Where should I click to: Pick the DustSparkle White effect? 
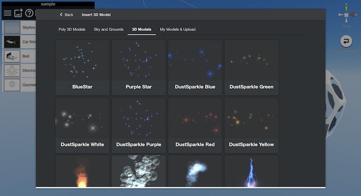coord(82,125)
